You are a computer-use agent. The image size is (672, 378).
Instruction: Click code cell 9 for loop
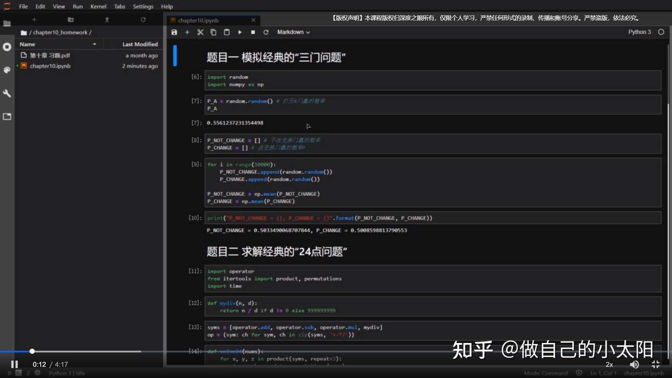point(433,183)
